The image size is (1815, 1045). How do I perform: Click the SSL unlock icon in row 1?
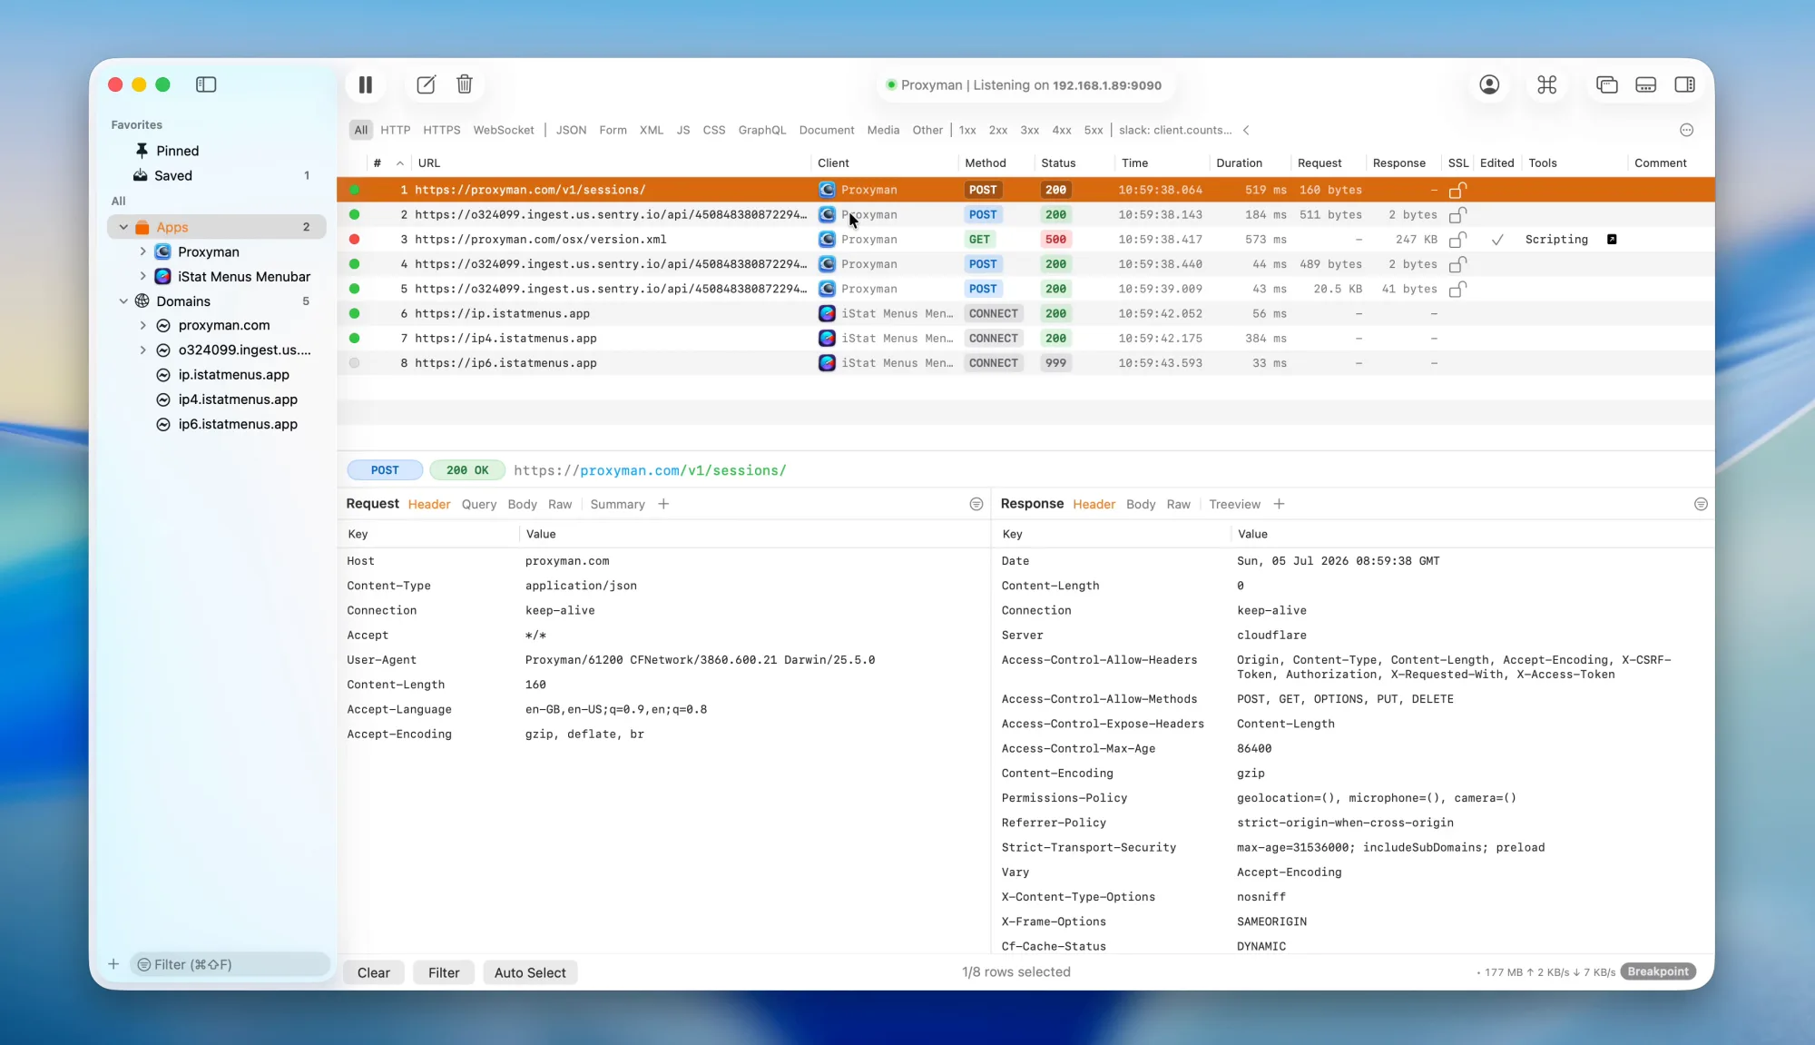tap(1458, 190)
